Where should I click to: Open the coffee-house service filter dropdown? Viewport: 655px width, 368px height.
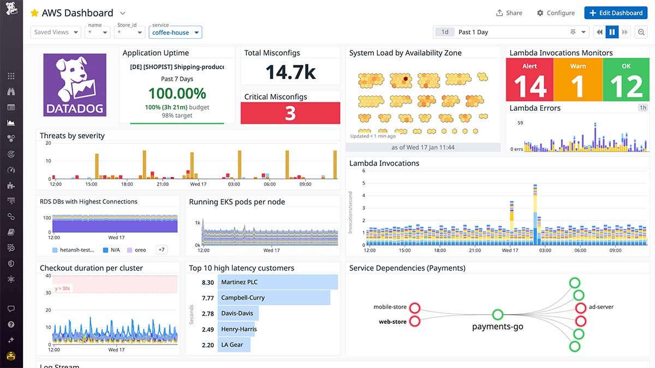[x=175, y=32]
